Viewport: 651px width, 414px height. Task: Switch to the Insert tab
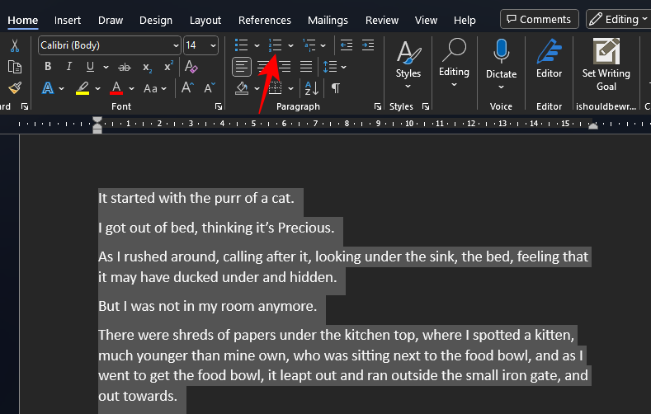tap(68, 21)
